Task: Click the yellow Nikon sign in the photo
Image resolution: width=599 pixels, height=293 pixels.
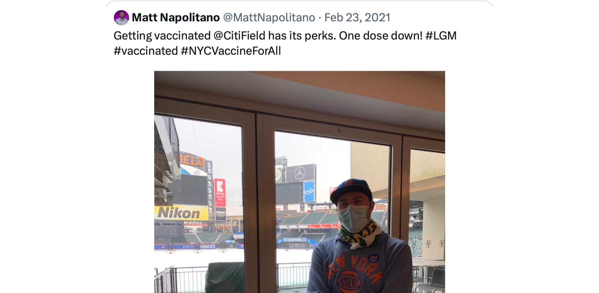Action: pyautogui.click(x=181, y=213)
